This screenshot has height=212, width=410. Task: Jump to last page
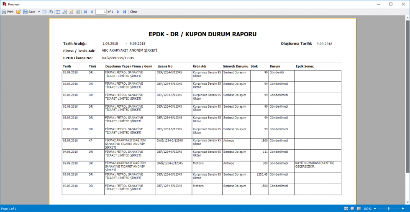(124, 12)
